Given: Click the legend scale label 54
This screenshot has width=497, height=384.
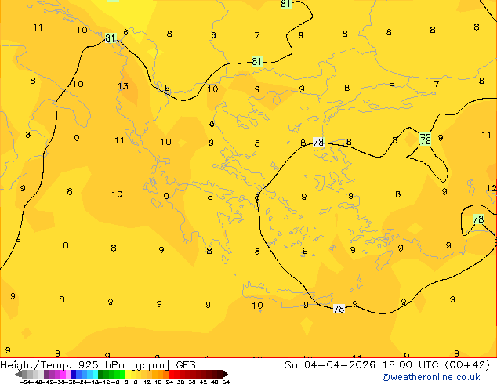Looking at the screenshot, I should [x=226, y=382].
